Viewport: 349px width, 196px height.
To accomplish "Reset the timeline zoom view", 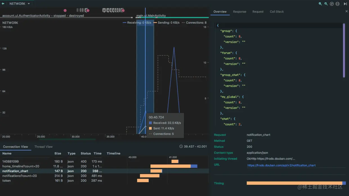I will pos(332,4).
